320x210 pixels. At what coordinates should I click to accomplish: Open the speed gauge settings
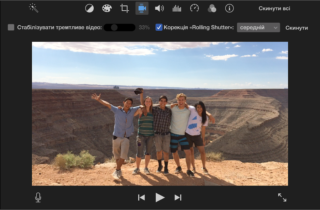[x=195, y=8]
